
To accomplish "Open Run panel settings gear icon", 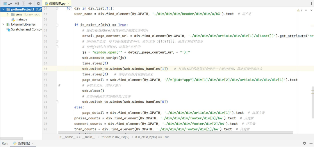I will (304, 144).
